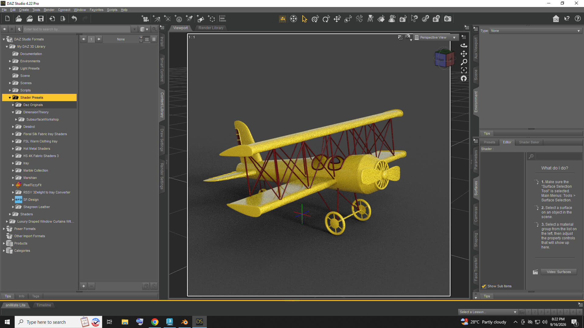Image resolution: width=584 pixels, height=328 pixels.
Task: Select the Rotate tool icon
Action: tap(326, 19)
